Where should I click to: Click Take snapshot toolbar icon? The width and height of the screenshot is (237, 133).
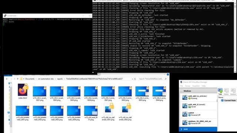pyautogui.click(x=220, y=91)
